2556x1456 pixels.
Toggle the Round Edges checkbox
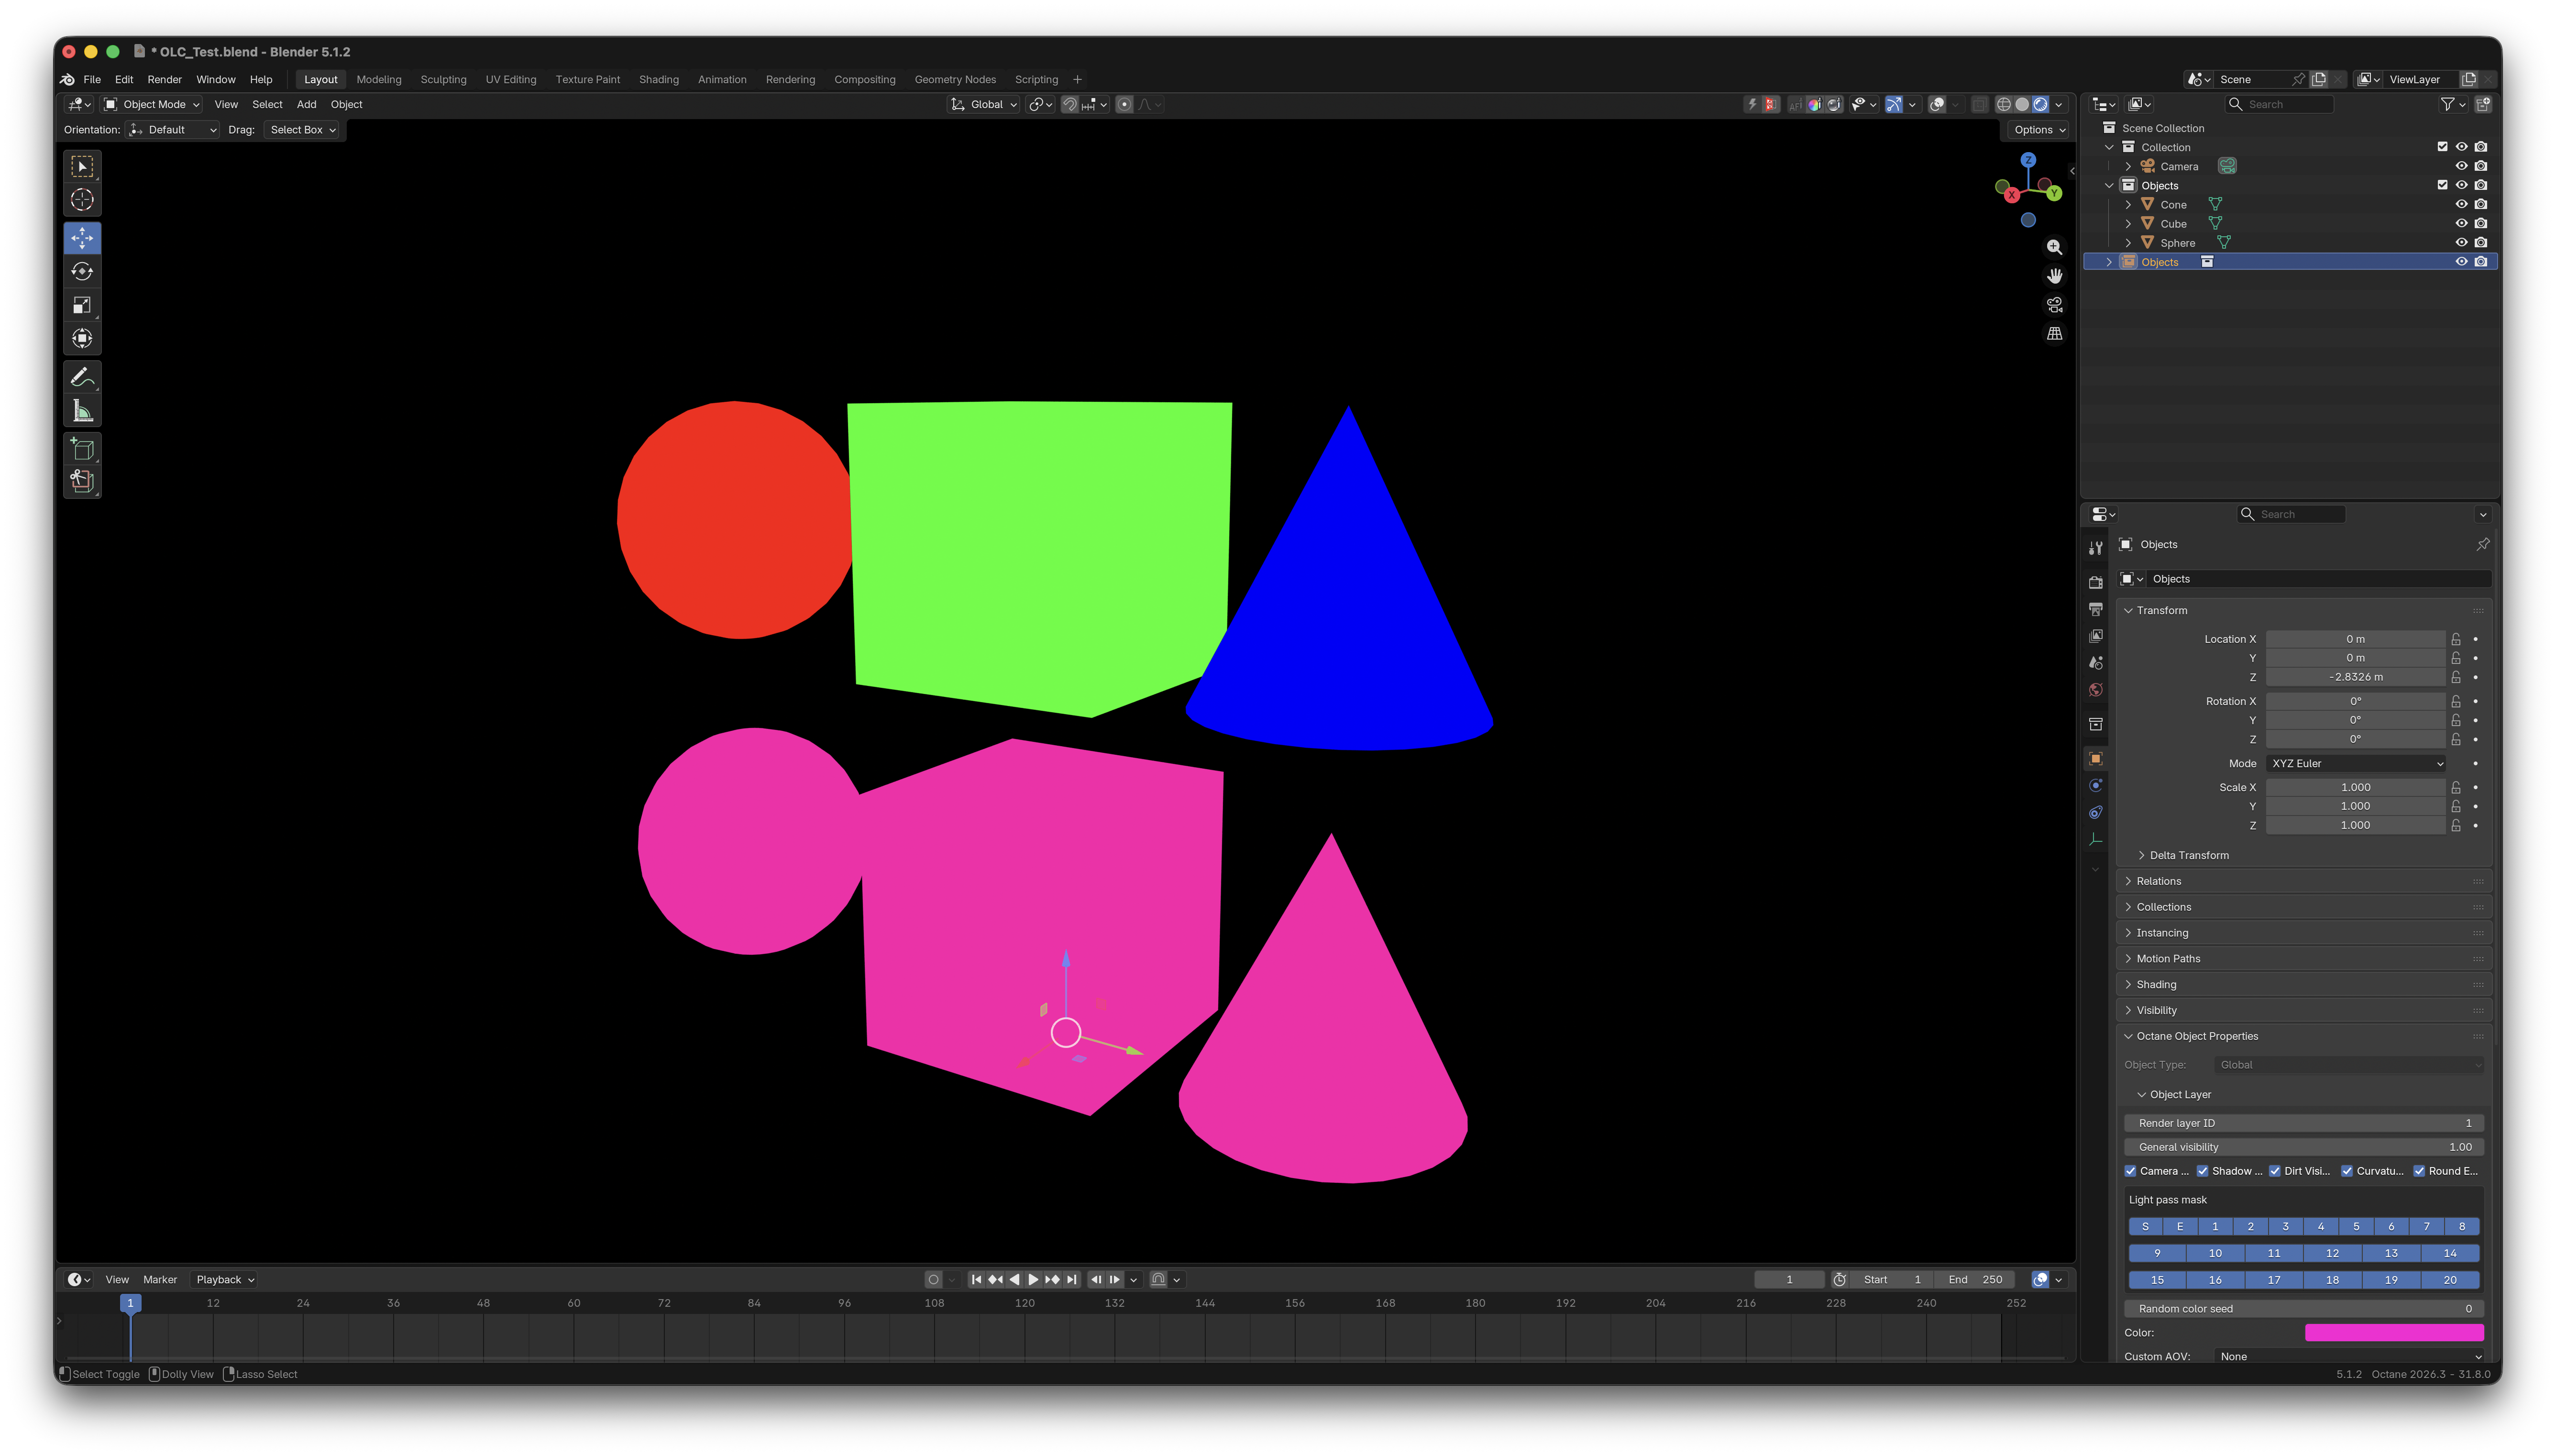(x=2419, y=1171)
